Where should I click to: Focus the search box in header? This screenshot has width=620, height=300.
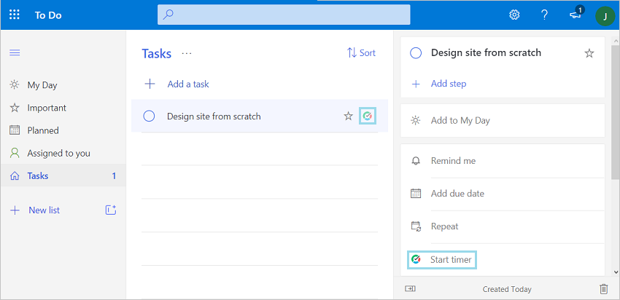click(x=284, y=15)
